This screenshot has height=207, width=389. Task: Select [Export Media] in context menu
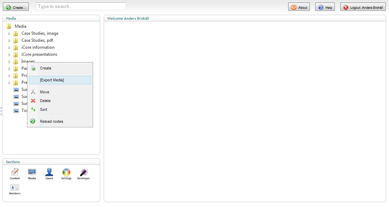click(x=52, y=80)
